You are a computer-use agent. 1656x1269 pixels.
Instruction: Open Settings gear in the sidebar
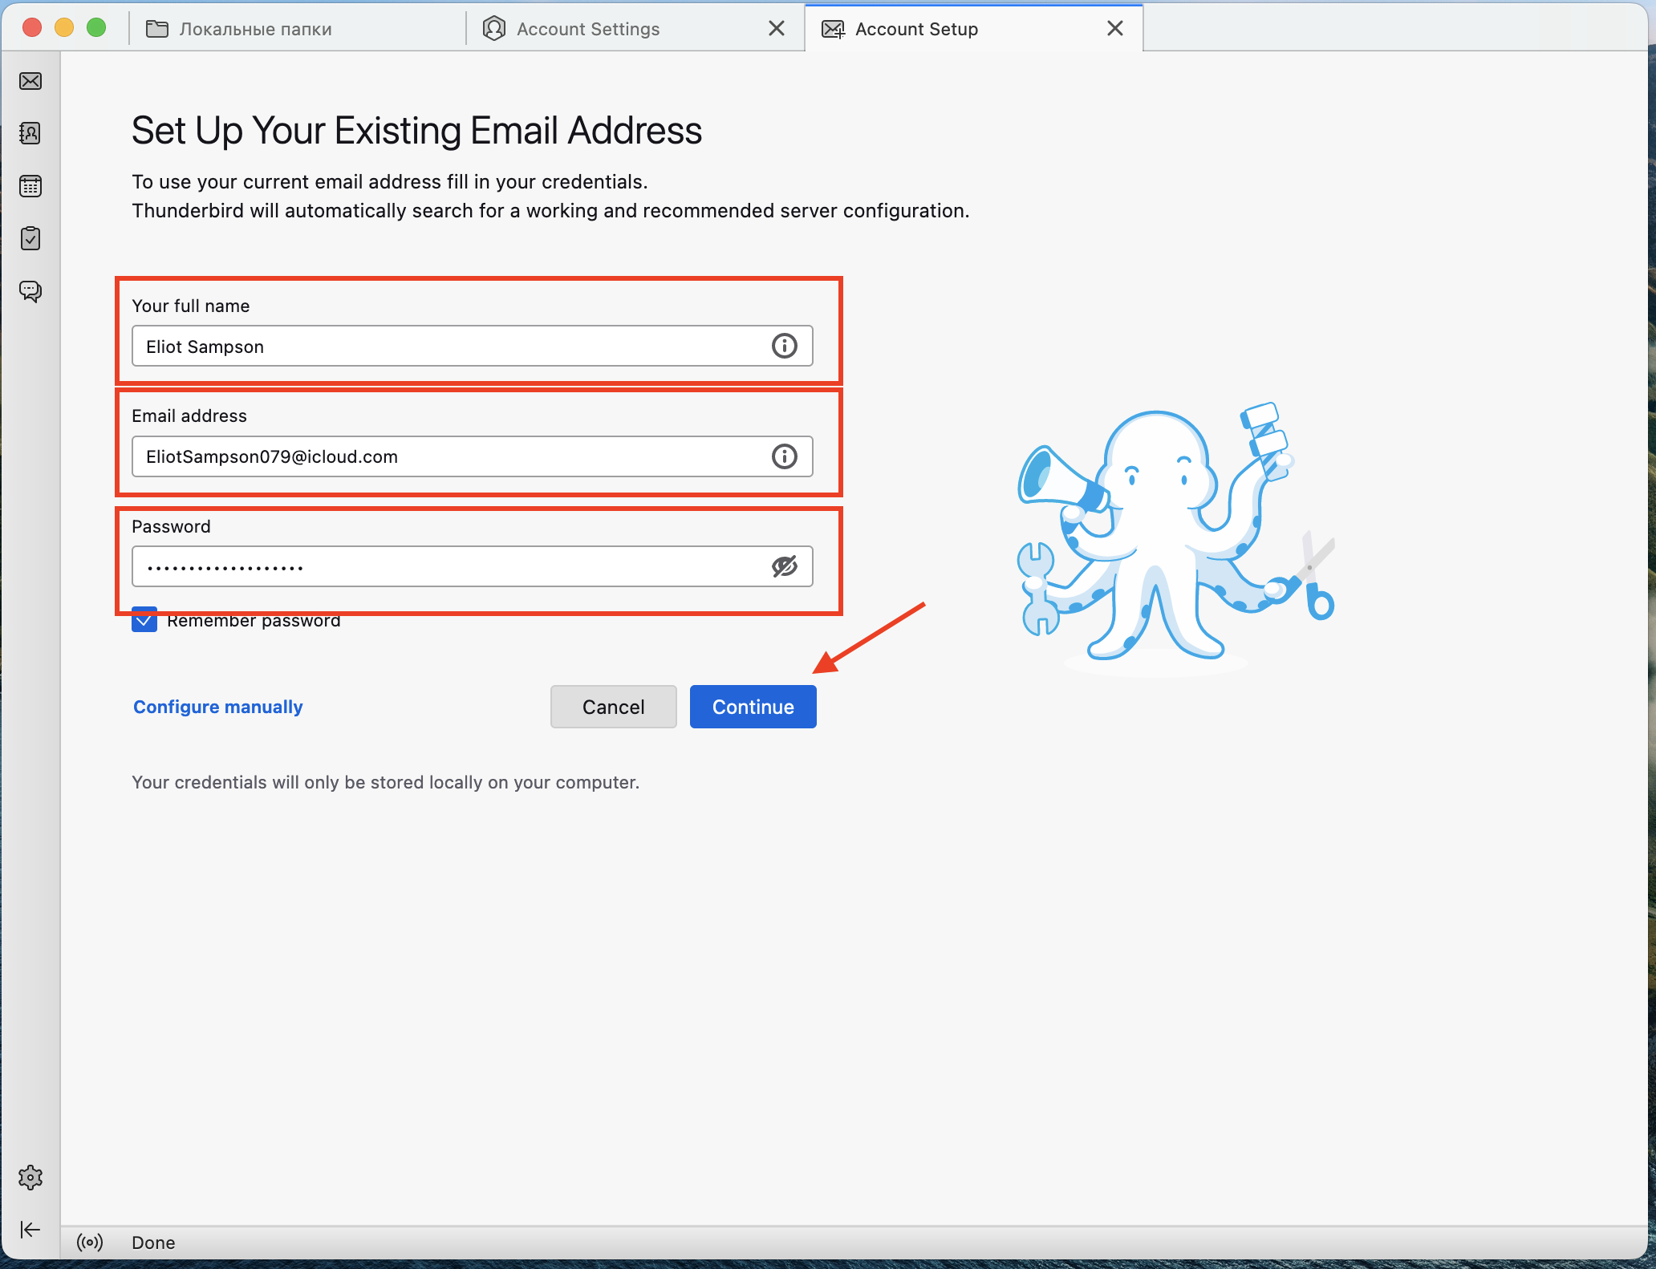pos(30,1177)
